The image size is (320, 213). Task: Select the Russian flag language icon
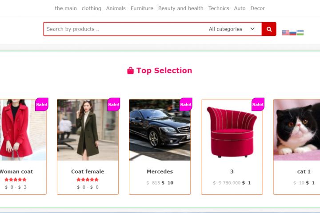[x=292, y=32]
